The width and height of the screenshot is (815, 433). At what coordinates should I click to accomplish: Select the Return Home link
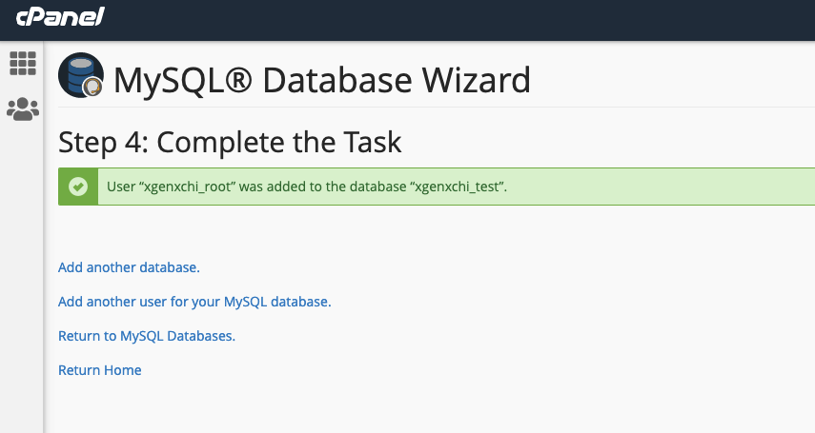(100, 370)
